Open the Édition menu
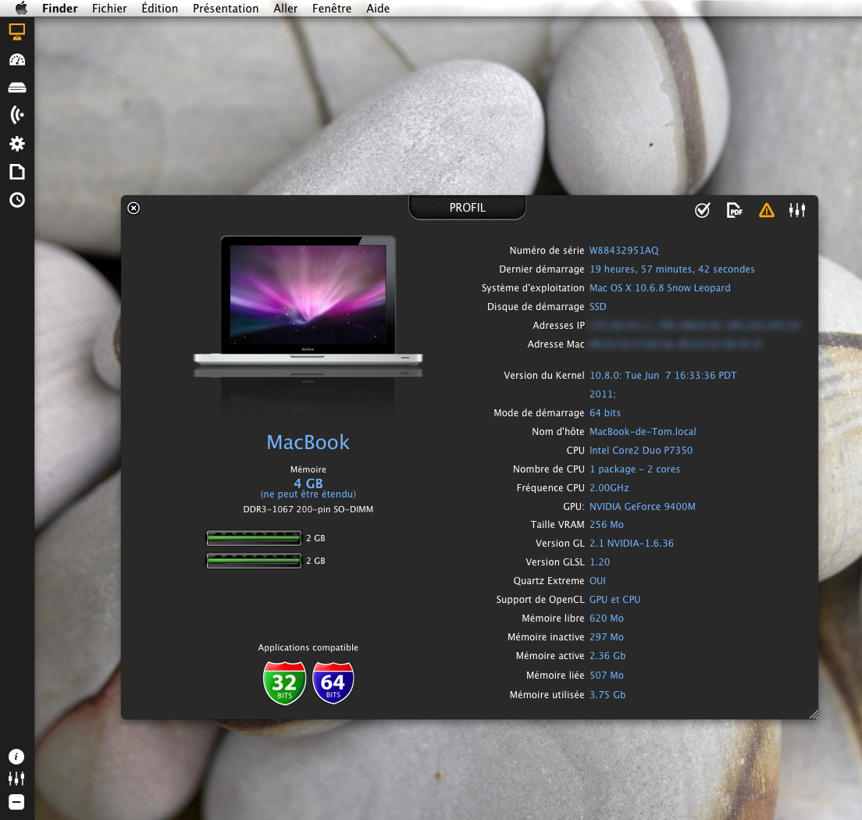The width and height of the screenshot is (862, 820). point(159,9)
